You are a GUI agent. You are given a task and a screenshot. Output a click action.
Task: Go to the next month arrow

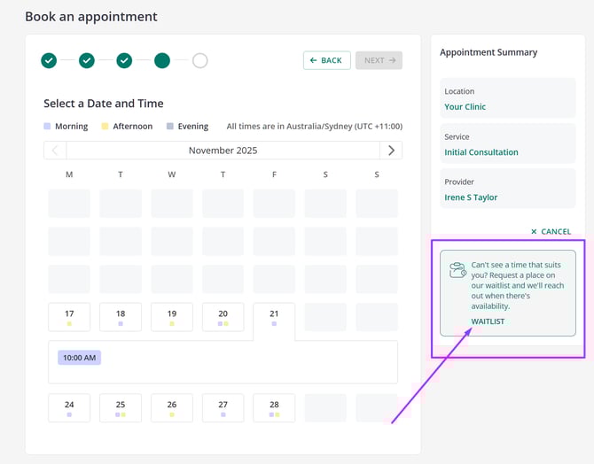tap(391, 151)
